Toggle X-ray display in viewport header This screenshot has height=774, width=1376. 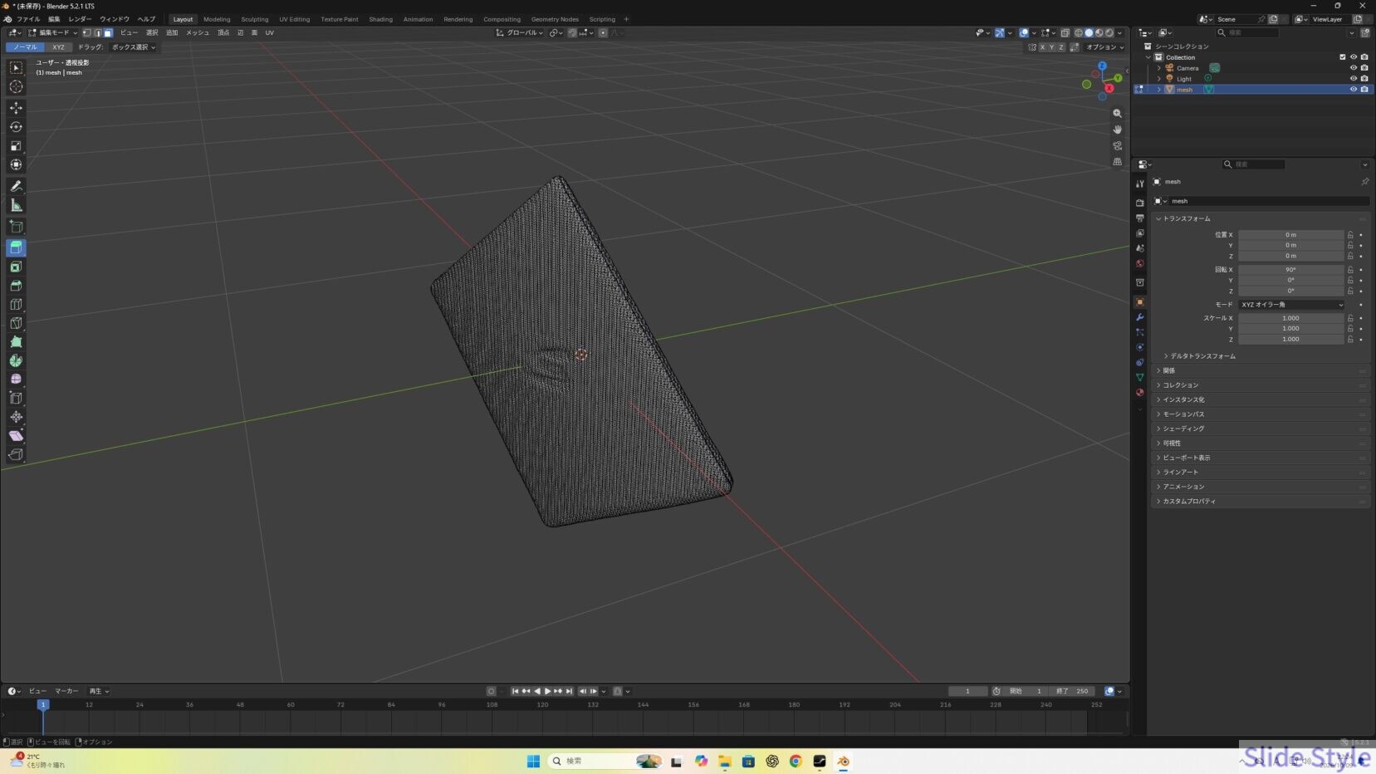point(1065,33)
